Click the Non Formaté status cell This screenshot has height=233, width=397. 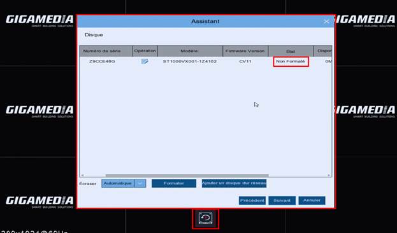coord(291,61)
